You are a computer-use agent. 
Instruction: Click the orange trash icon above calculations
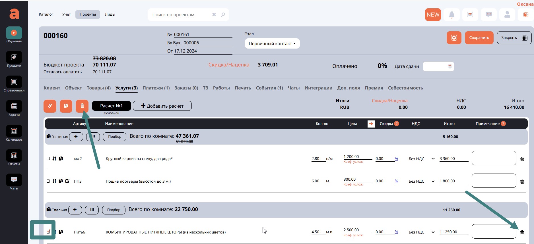point(82,106)
